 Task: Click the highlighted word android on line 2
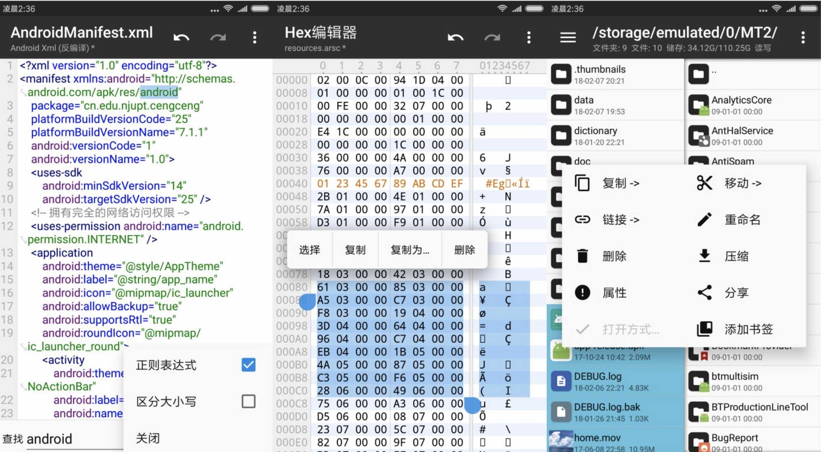coord(159,92)
